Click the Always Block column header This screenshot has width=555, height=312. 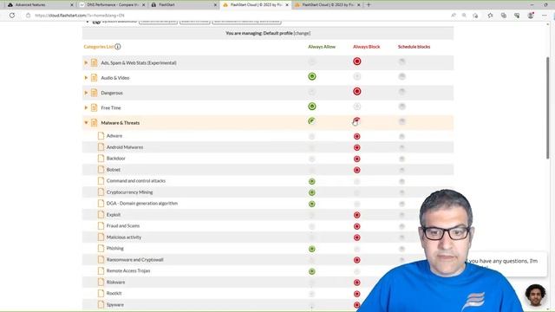click(366, 46)
